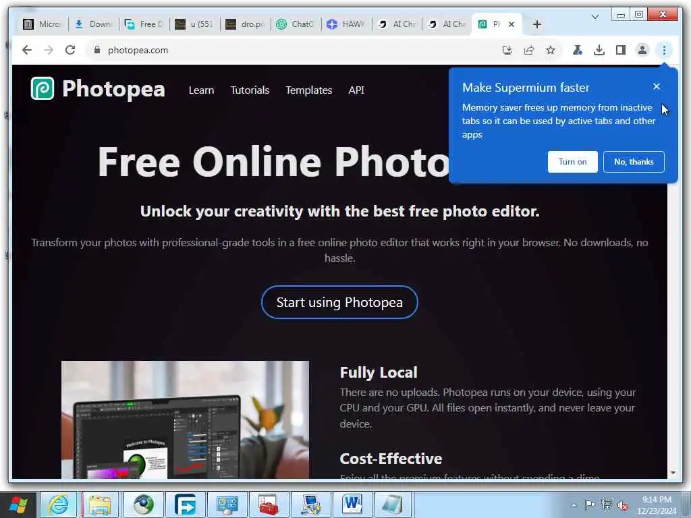Click the Turn on button
The height and width of the screenshot is (518, 691).
572,162
